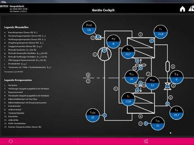This screenshot has height=145, width=194.
Task: Click the refresh icon in pink bar
Action: point(11,141)
